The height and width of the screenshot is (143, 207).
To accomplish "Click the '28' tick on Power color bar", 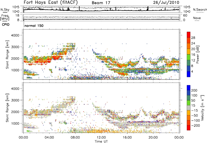I will pyautogui.click(x=193, y=38).
